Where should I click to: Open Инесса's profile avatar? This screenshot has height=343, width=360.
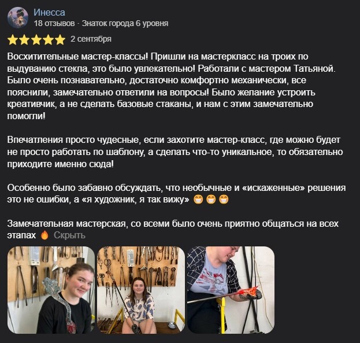[18, 17]
